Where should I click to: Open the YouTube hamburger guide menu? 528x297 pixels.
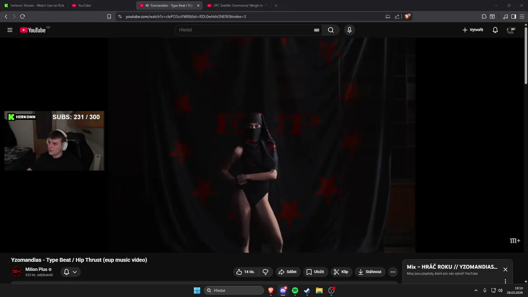[10, 30]
